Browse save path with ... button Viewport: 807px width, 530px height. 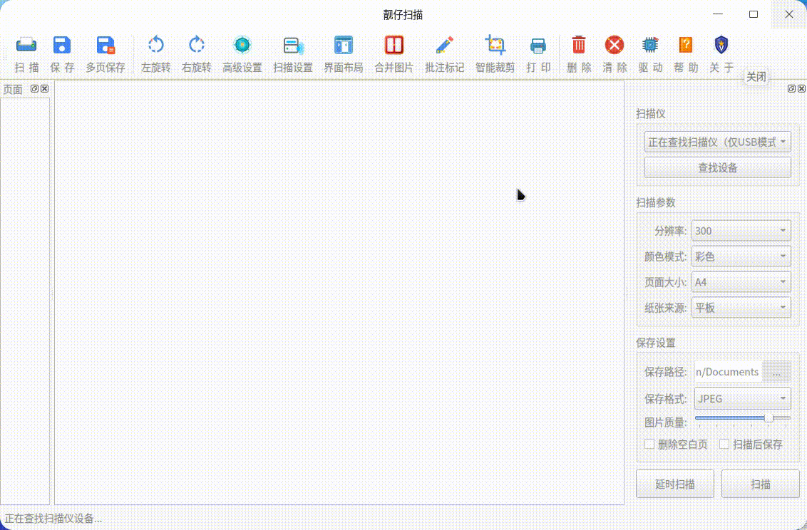click(x=776, y=372)
